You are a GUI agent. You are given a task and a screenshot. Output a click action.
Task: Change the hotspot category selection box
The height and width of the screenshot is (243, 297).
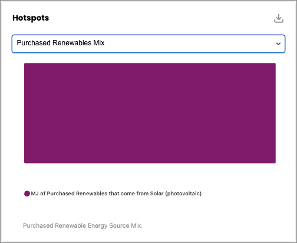pyautogui.click(x=148, y=44)
